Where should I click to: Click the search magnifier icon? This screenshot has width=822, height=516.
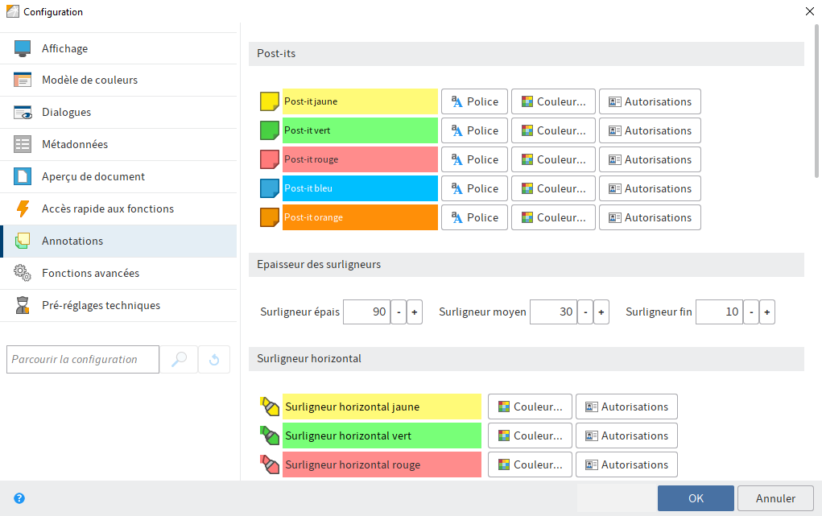(178, 359)
